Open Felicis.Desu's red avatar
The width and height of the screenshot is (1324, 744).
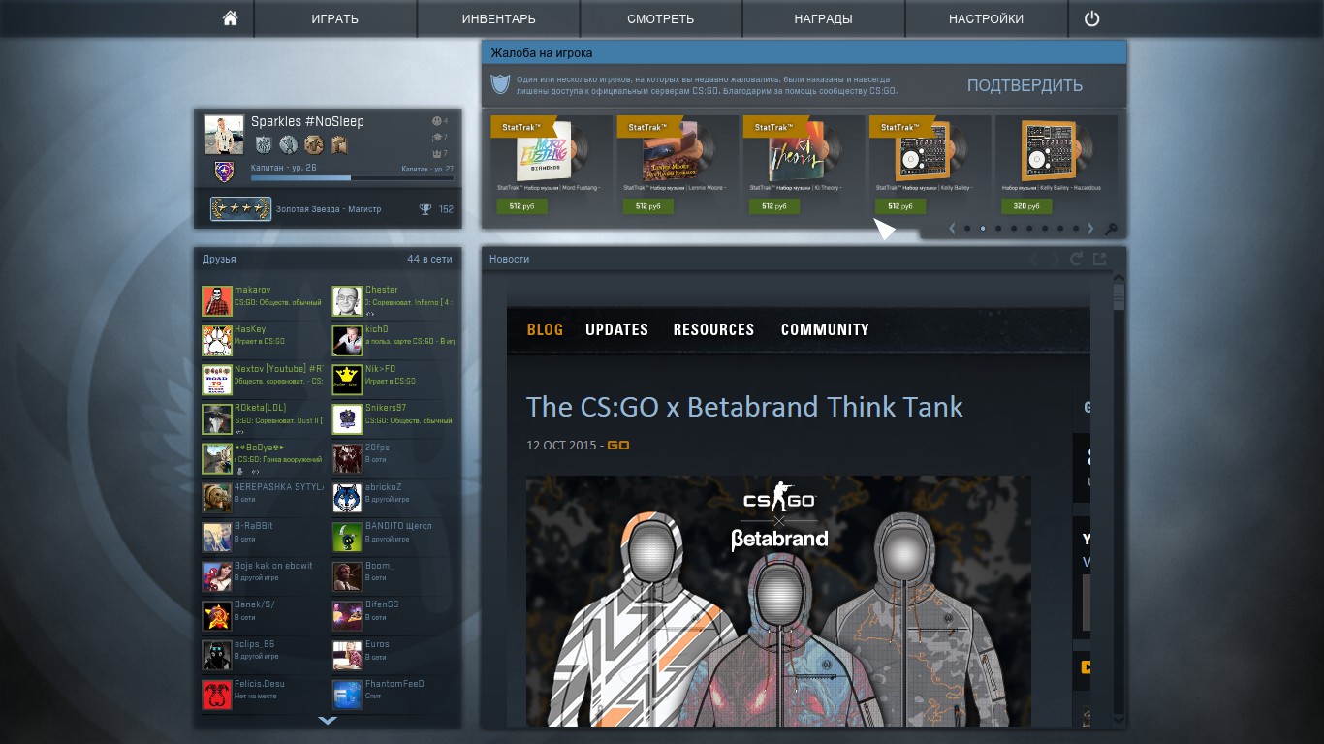(217, 695)
